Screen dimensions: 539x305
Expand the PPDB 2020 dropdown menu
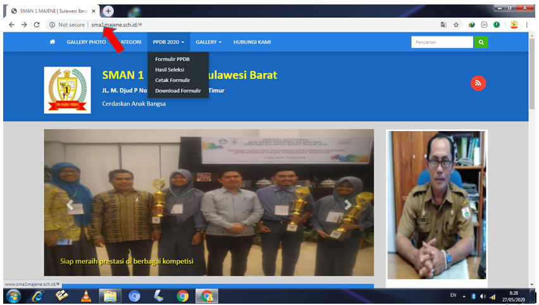(x=168, y=42)
